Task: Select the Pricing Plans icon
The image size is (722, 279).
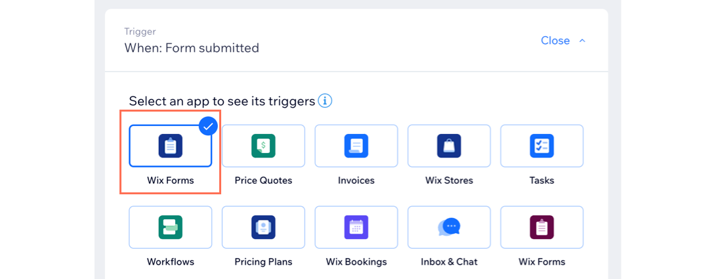Action: point(263,227)
